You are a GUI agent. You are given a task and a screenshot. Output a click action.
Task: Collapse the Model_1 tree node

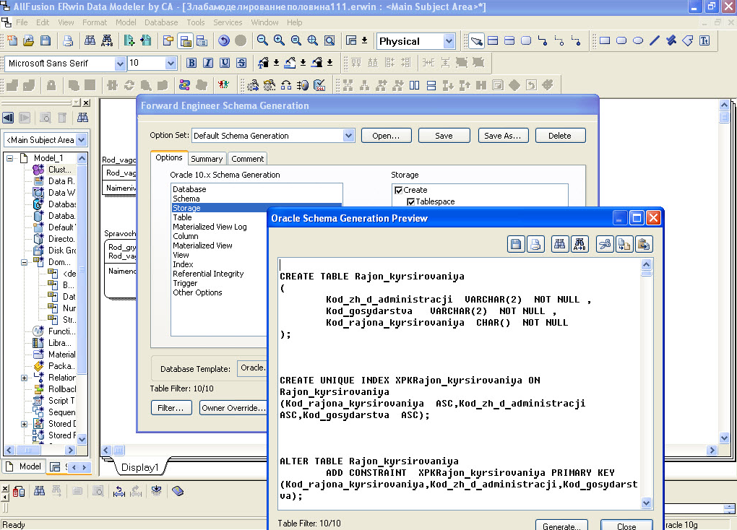(x=9, y=158)
